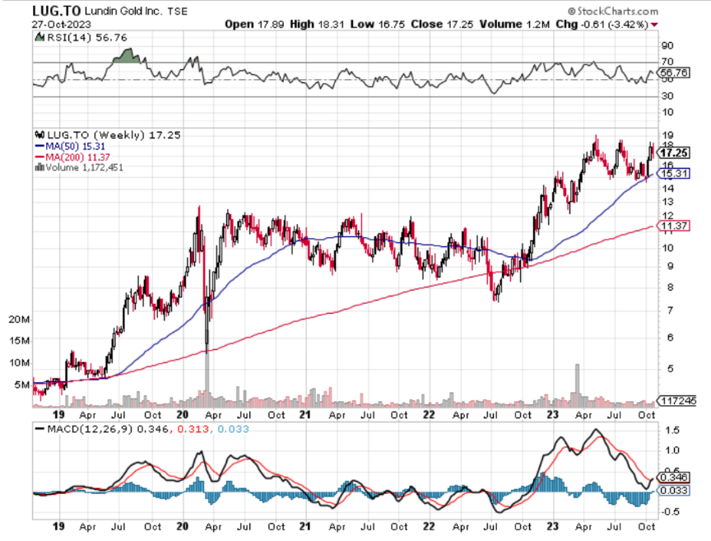The height and width of the screenshot is (541, 711).
Task: Click the 0.346 MACD tag on axis
Action: coord(673,478)
